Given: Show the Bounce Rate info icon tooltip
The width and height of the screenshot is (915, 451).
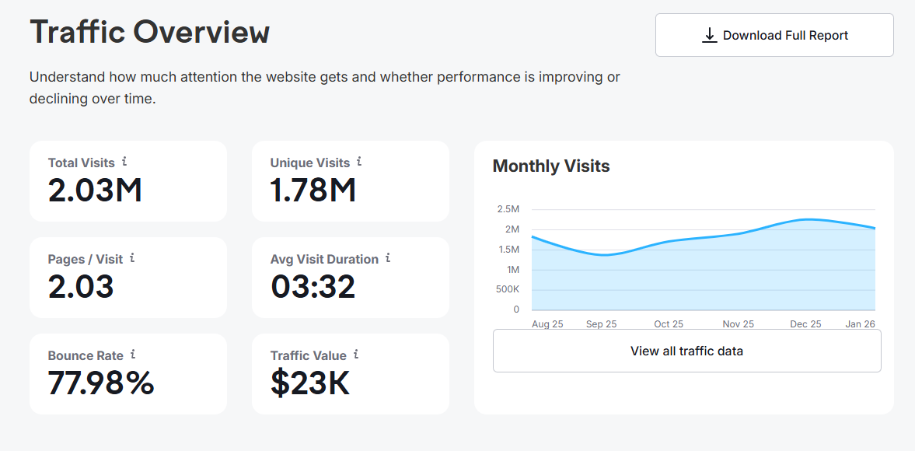Looking at the screenshot, I should pos(133,354).
